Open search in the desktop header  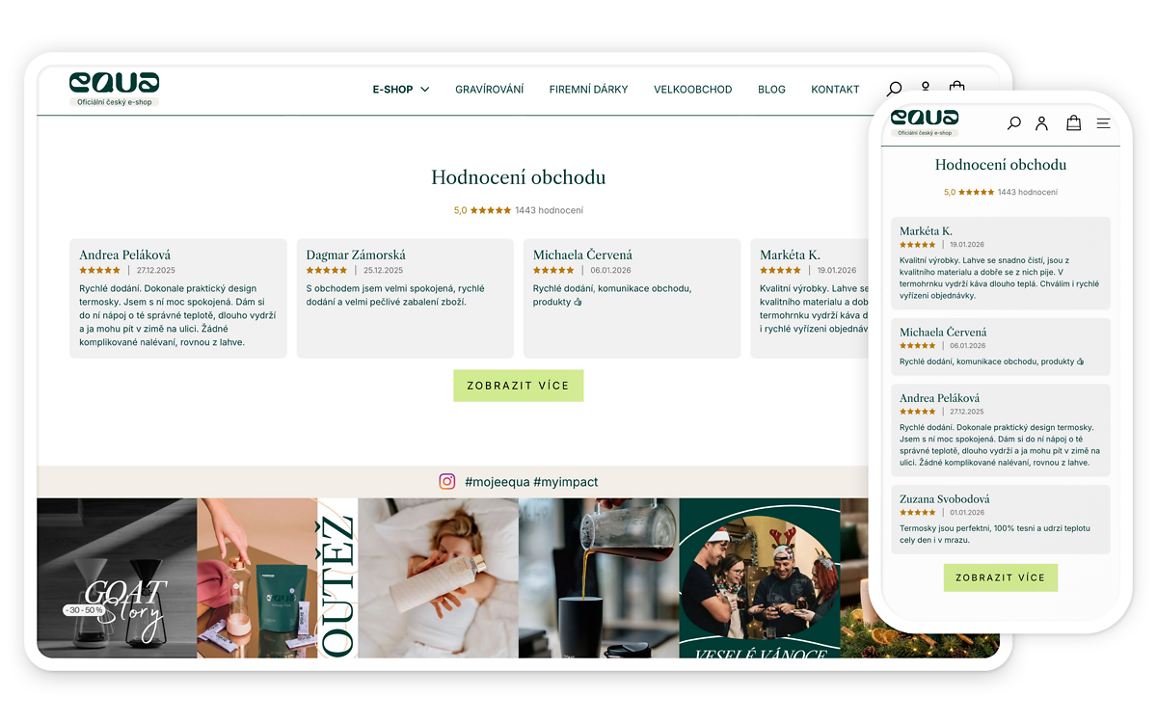(895, 89)
